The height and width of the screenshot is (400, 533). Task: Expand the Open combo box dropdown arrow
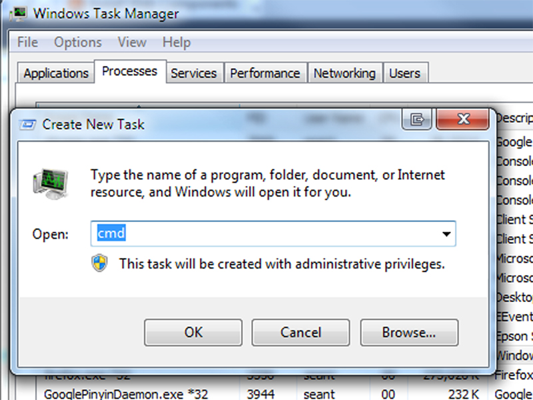446,234
